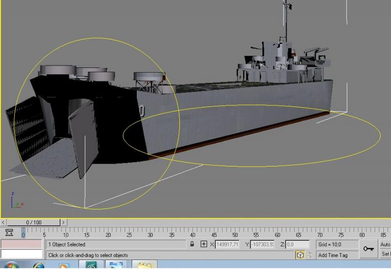391x269 pixels.
Task: Toggle the Isolate Selection cube icon
Action: click(300, 255)
